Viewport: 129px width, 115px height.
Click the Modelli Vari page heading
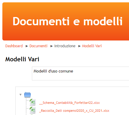22,59
